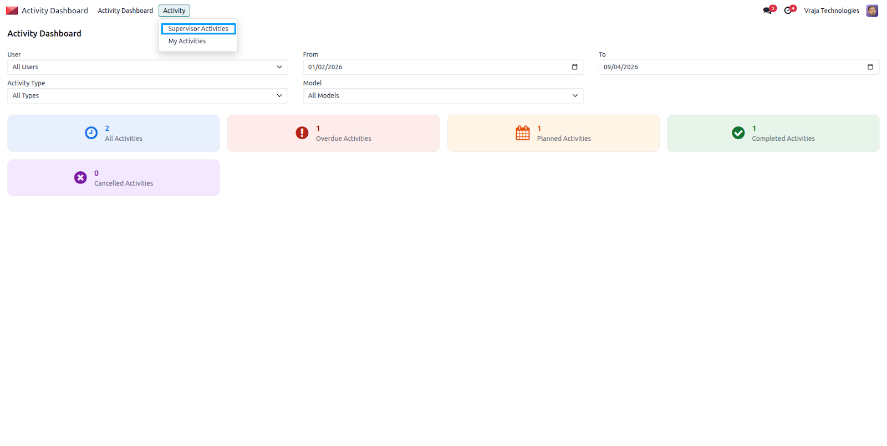Select My Activities menu entry
The height and width of the screenshot is (446, 887).
pos(187,41)
